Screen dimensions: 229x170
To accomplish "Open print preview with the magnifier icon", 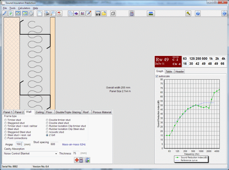I will click(x=53, y=13).
